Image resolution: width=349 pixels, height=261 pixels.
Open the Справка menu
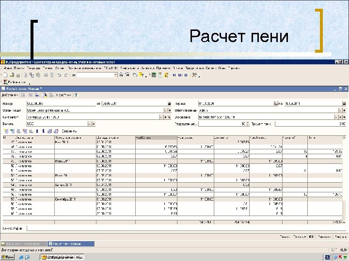tap(234, 68)
